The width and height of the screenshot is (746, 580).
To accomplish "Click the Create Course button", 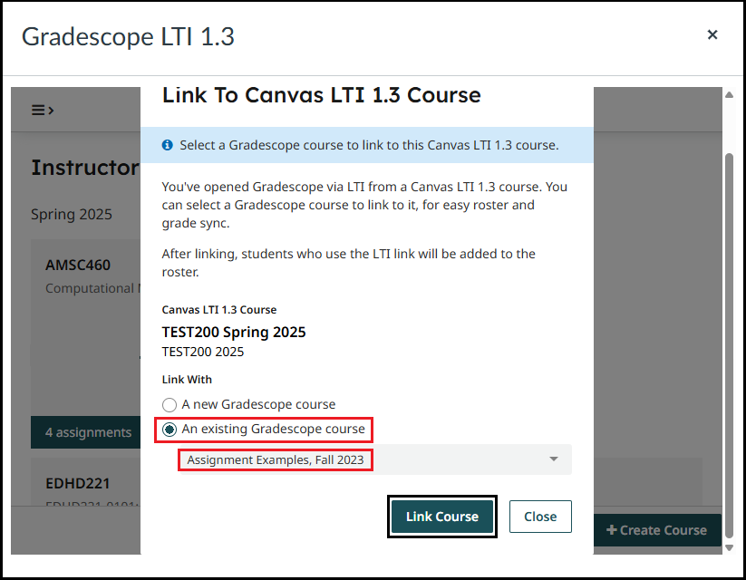I will tap(656, 530).
